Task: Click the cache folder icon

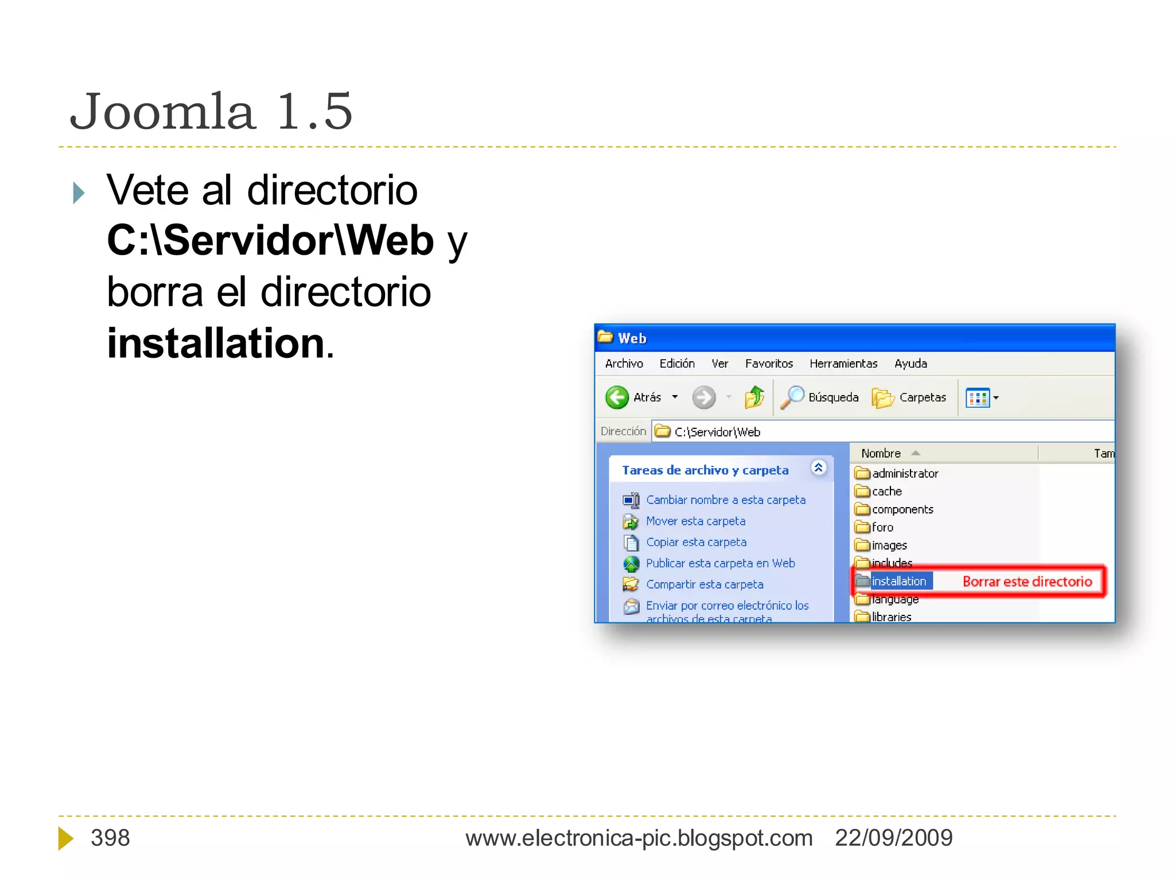Action: 862,491
